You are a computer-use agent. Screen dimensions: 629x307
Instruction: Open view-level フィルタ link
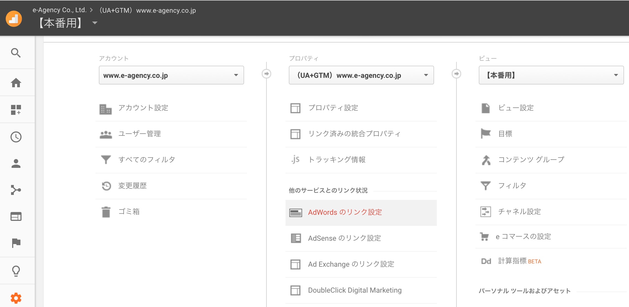[512, 186]
